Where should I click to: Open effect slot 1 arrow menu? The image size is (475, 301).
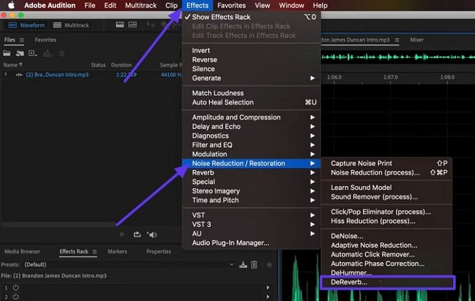(x=268, y=288)
